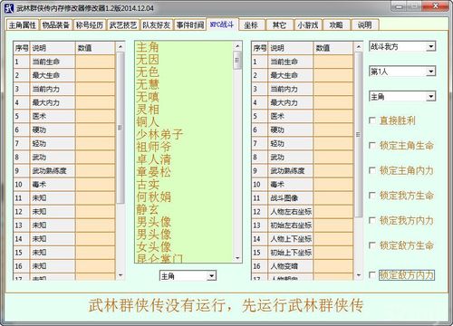
Task: Click the scroll-down arrow of the name list
Action: (237, 258)
